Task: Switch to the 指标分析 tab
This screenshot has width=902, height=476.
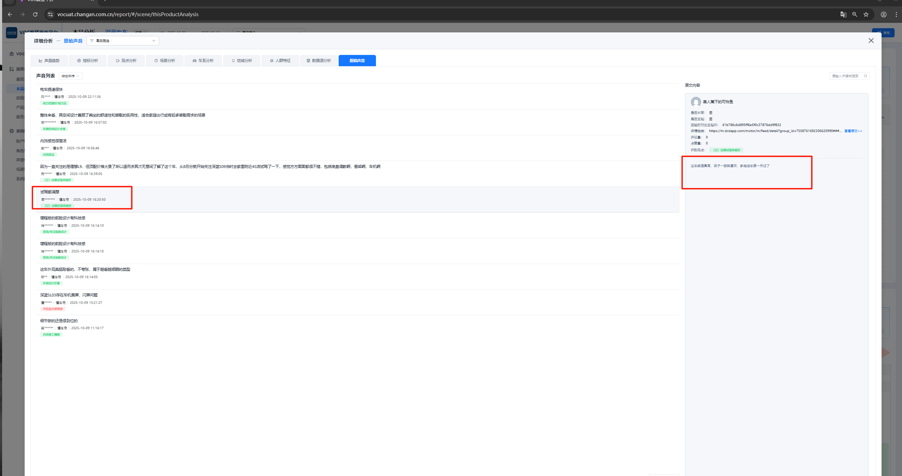Action: pyautogui.click(x=88, y=61)
